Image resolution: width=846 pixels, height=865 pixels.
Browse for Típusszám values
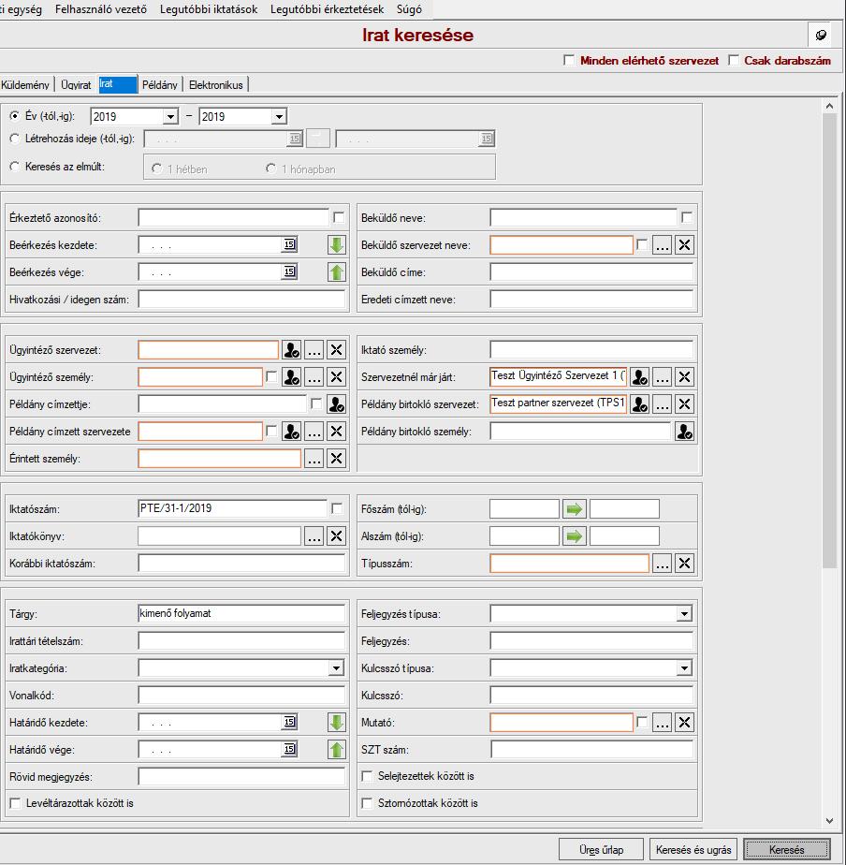(662, 564)
